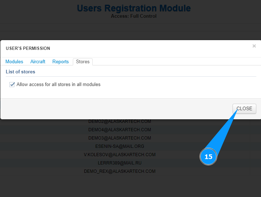Close dialog with the X icon

(254, 46)
